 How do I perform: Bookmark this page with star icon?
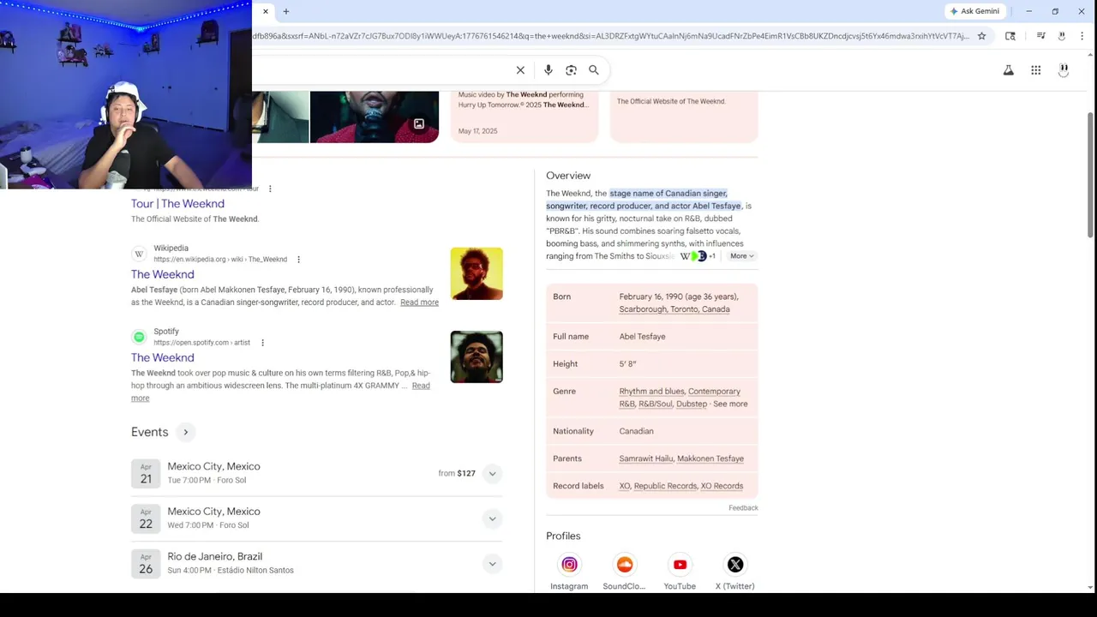click(982, 36)
